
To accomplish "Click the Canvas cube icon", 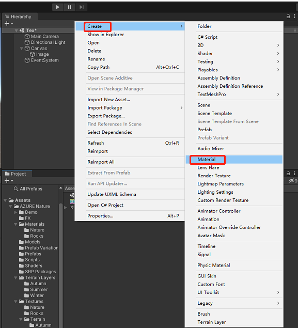I will point(27,49).
